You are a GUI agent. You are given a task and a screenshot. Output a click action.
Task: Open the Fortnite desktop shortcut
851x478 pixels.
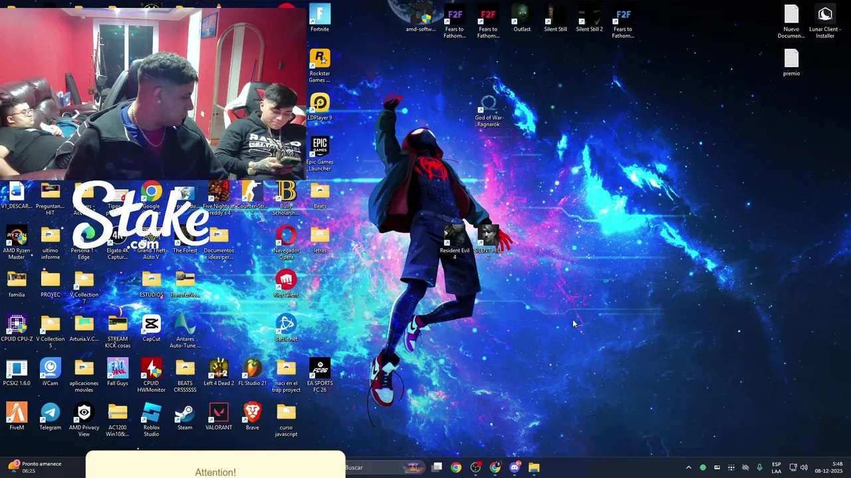320,18
